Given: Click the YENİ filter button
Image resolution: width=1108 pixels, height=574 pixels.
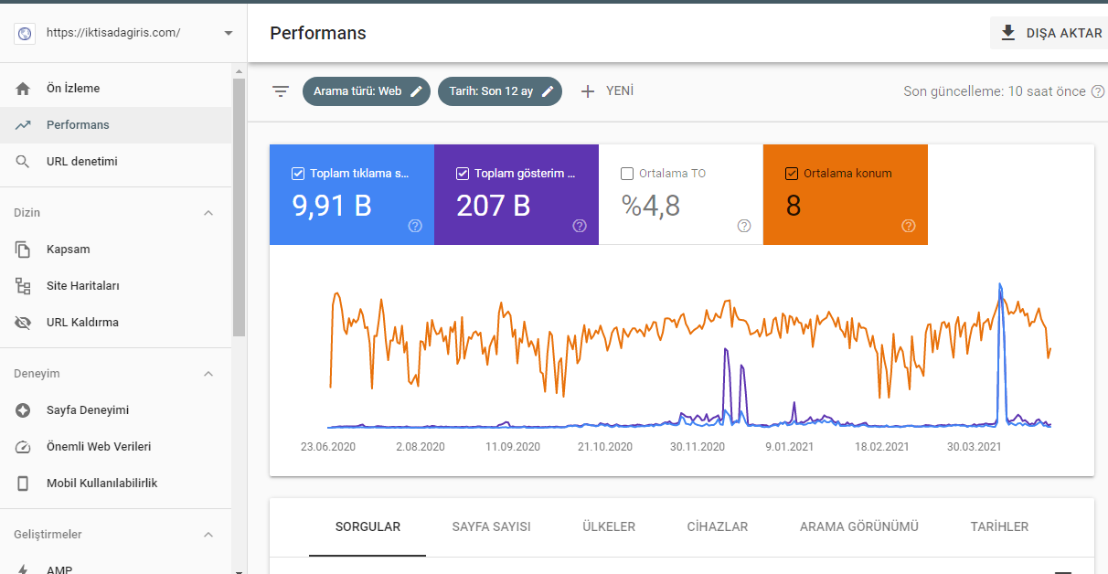Looking at the screenshot, I should pyautogui.click(x=607, y=91).
